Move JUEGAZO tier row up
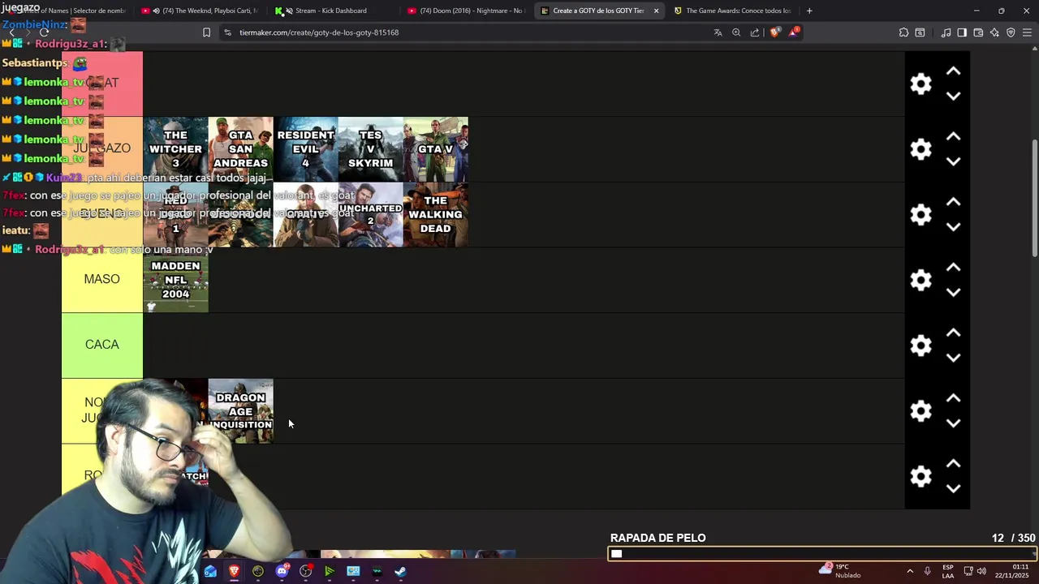Image resolution: width=1039 pixels, height=584 pixels. [954, 136]
